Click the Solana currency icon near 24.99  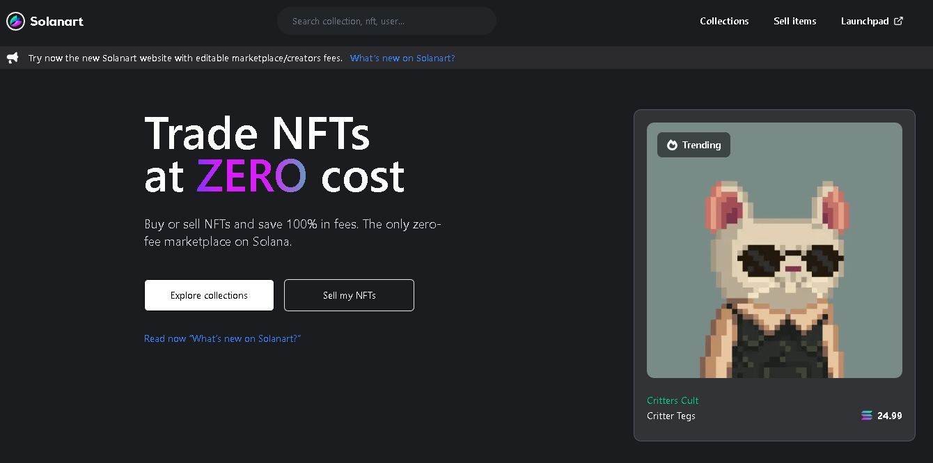[867, 416]
